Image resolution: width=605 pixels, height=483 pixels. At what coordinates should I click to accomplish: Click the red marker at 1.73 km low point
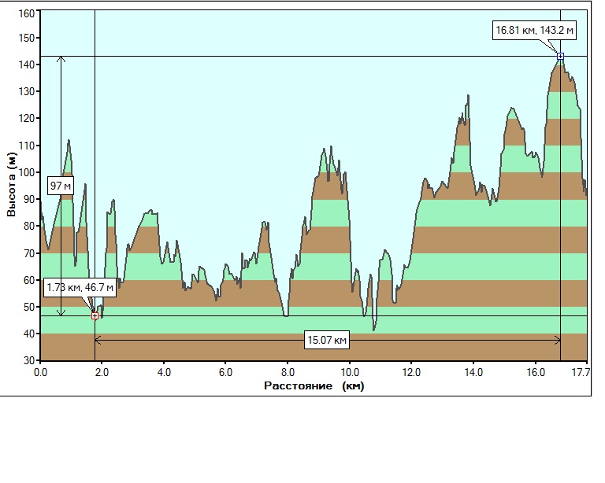(95, 315)
